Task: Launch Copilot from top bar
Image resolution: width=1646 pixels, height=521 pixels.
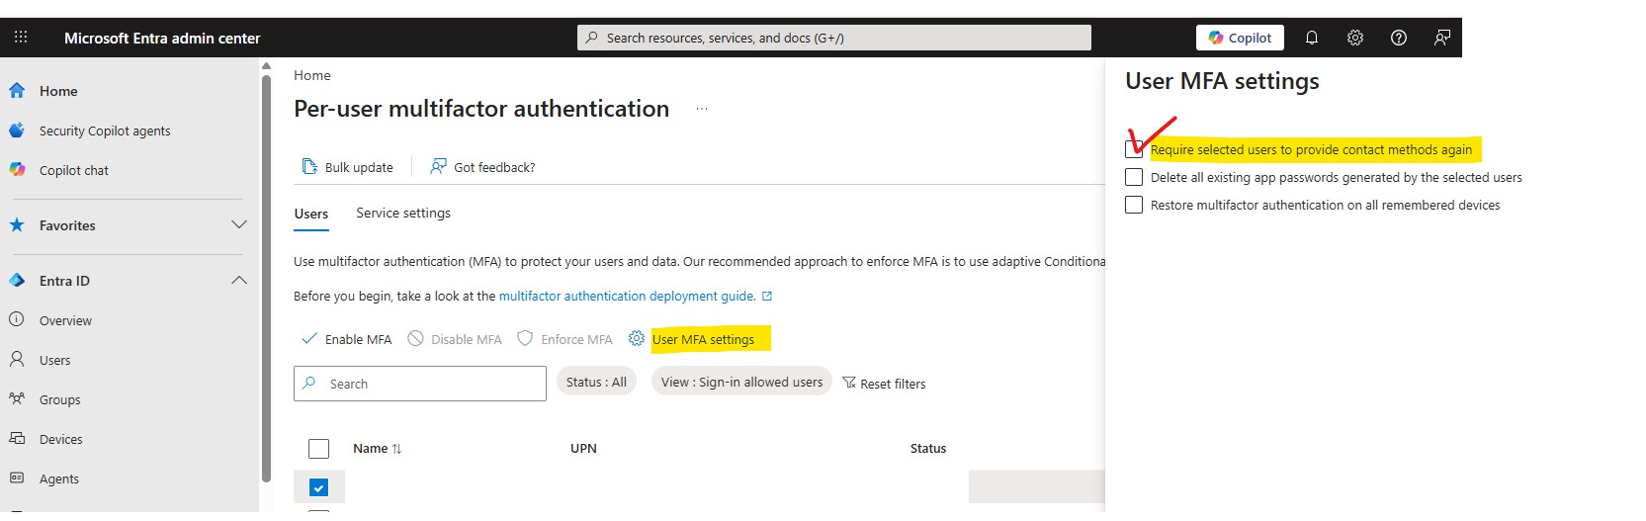Action: click(1240, 38)
